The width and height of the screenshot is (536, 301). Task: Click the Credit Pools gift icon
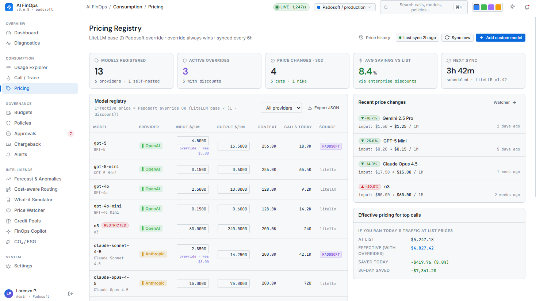(8, 221)
